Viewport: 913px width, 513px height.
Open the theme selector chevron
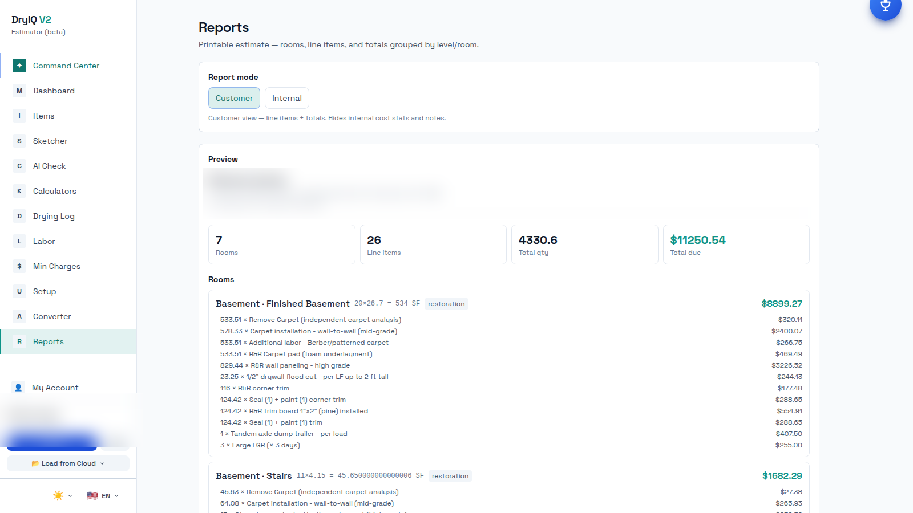pyautogui.click(x=70, y=496)
